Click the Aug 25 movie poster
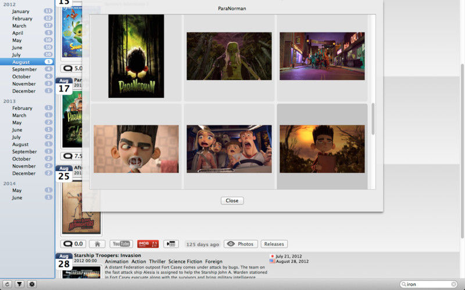 click(x=81, y=208)
